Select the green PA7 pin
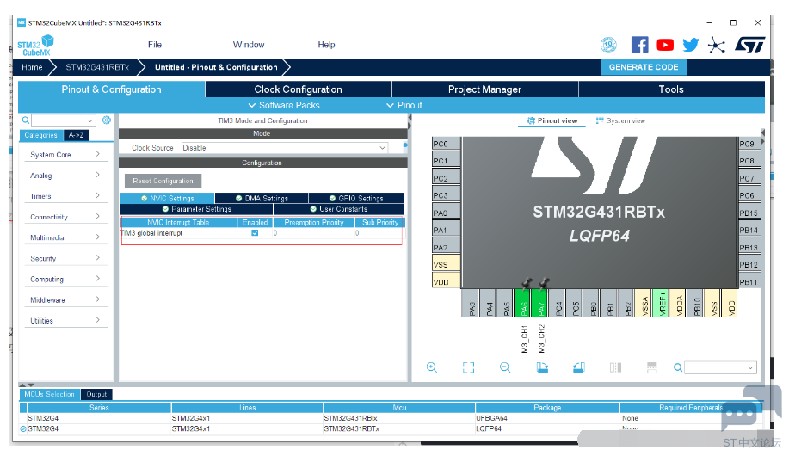The width and height of the screenshot is (789, 456). pyautogui.click(x=540, y=303)
